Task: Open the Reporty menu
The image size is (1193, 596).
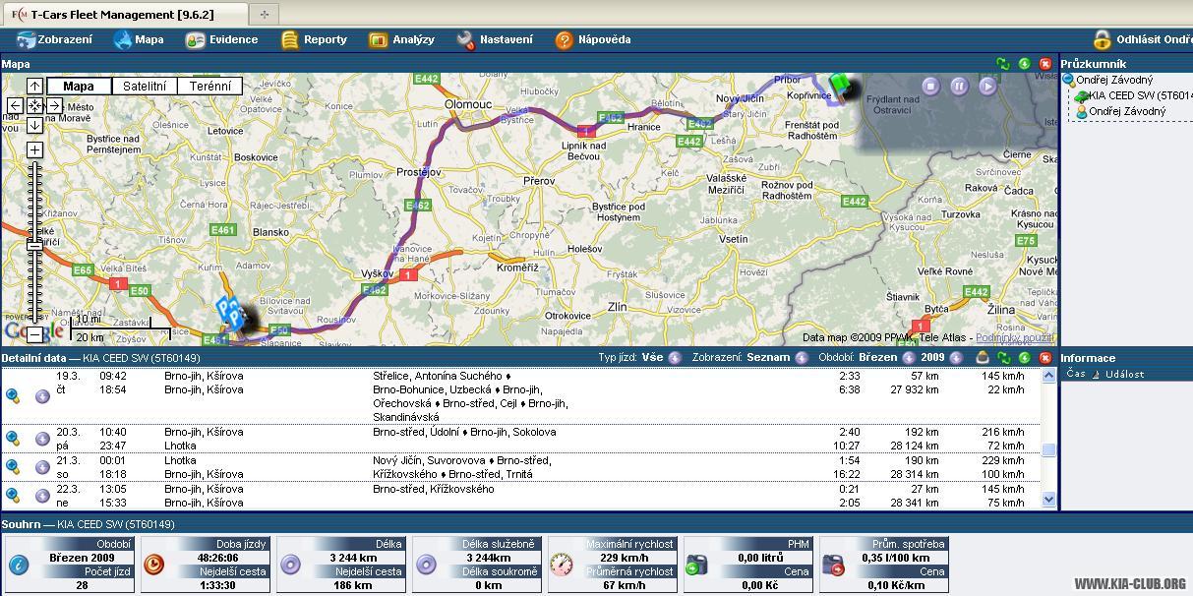Action: point(314,39)
